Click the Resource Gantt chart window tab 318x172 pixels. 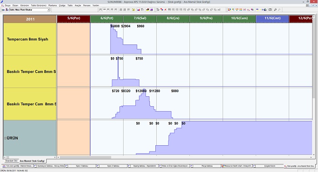[x=237, y=166]
